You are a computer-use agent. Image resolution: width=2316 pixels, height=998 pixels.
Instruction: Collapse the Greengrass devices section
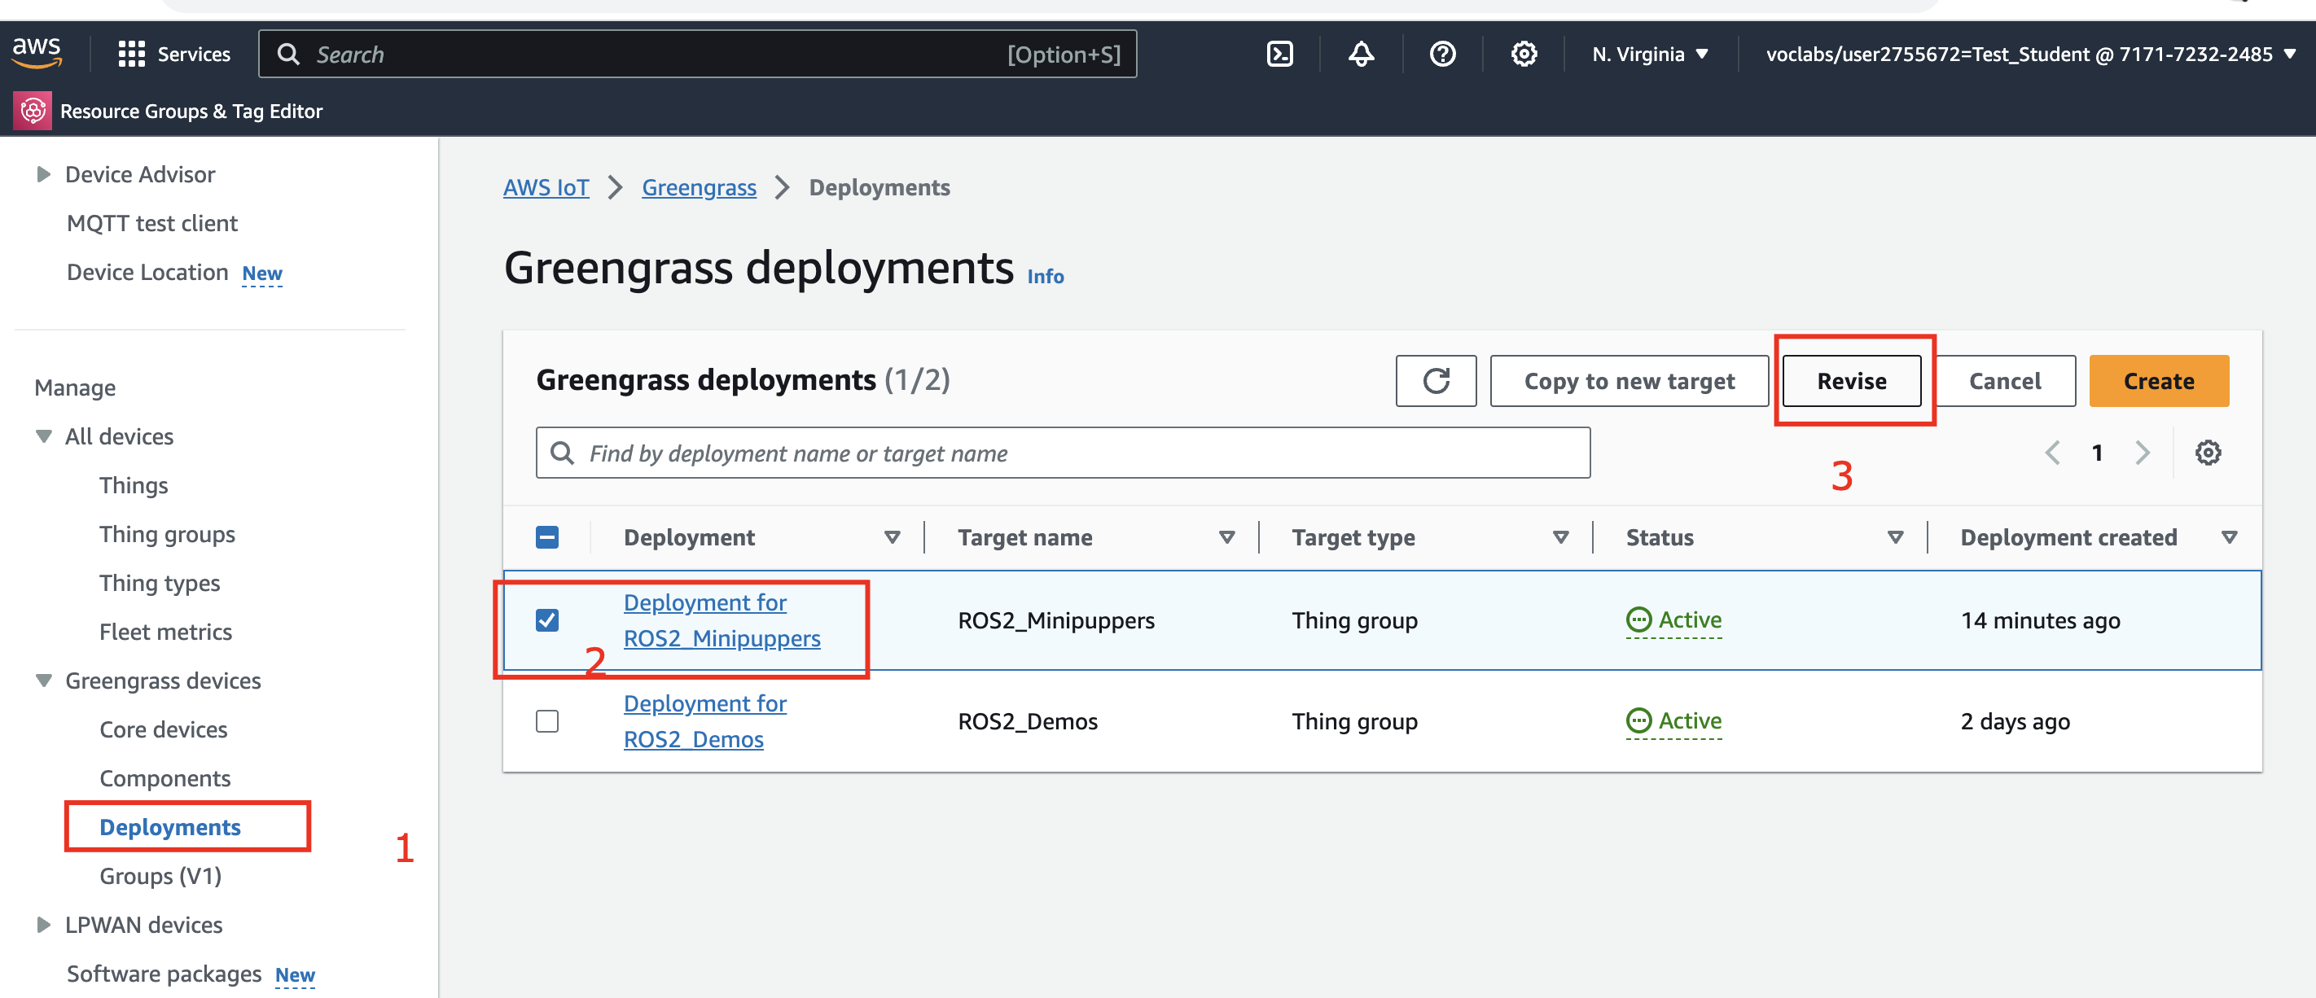coord(43,681)
